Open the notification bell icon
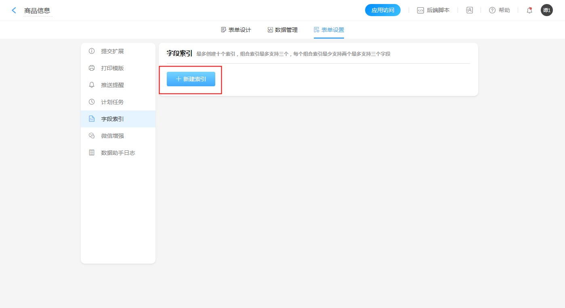This screenshot has height=308, width=565. (529, 10)
